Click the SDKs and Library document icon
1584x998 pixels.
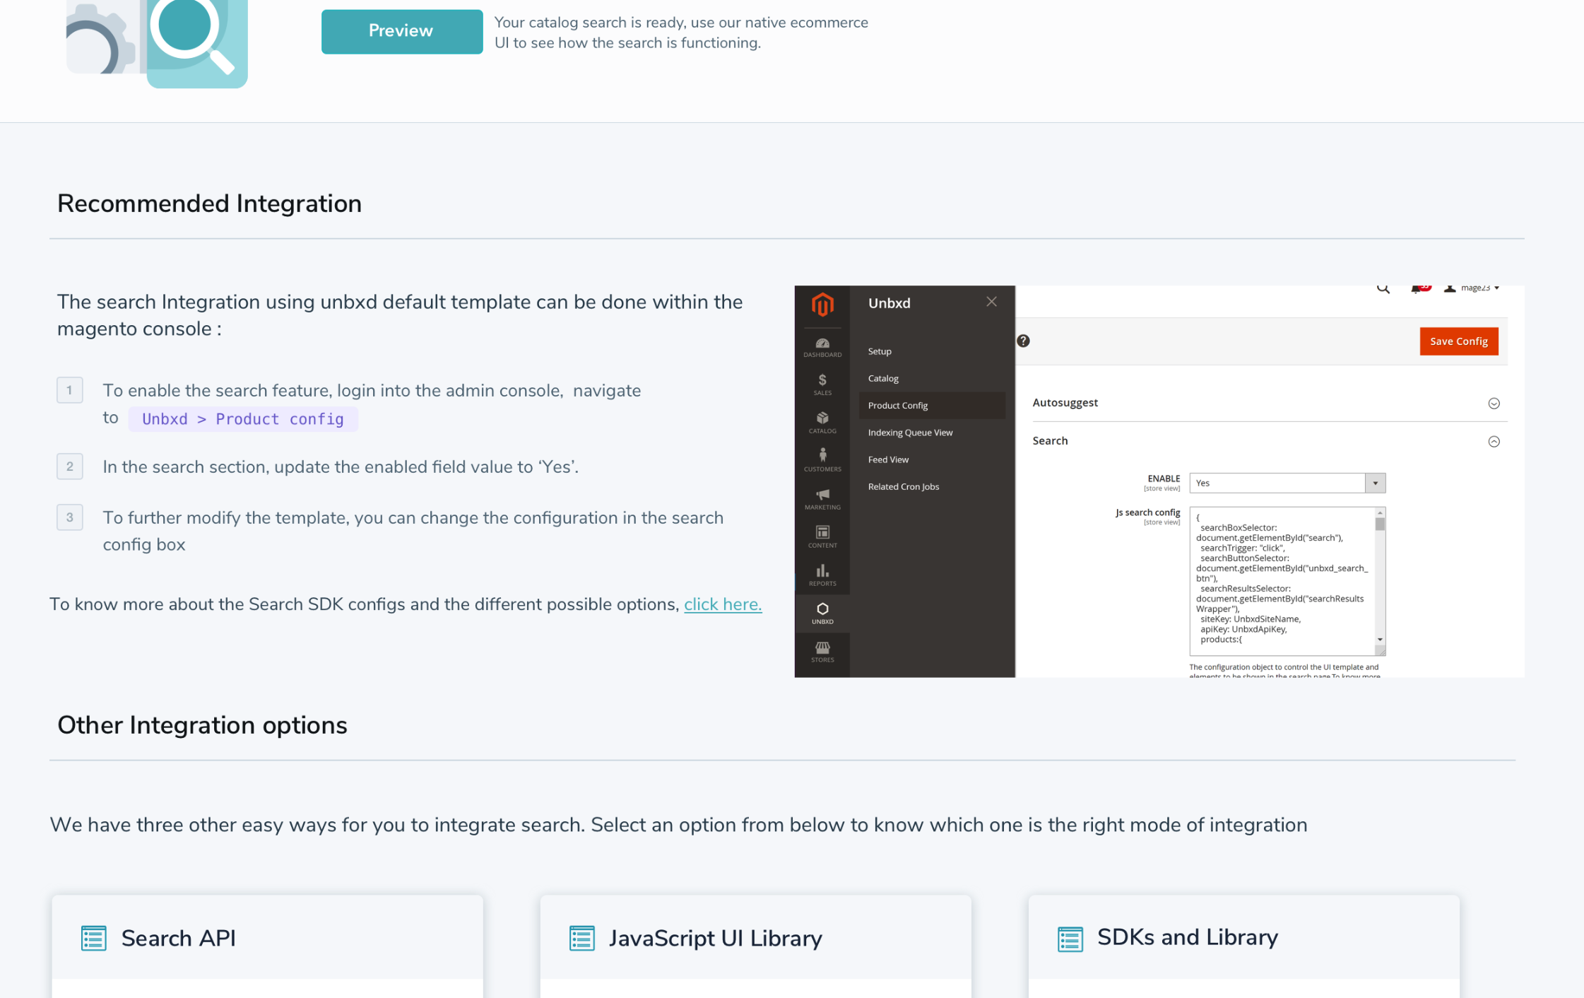click(x=1070, y=938)
